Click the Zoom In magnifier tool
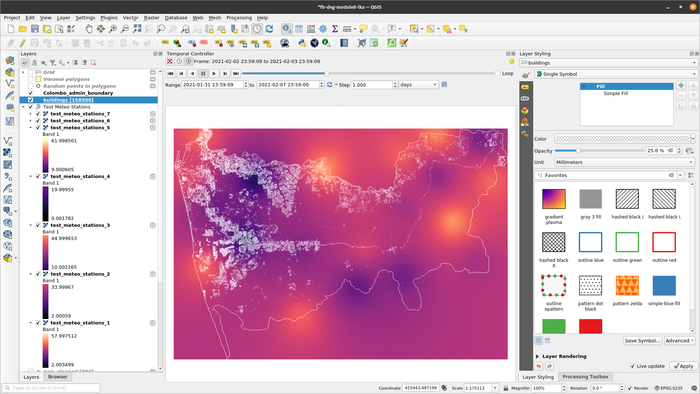 [x=113, y=29]
